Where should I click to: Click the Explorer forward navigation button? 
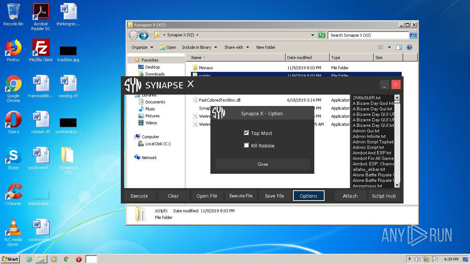[x=144, y=35]
